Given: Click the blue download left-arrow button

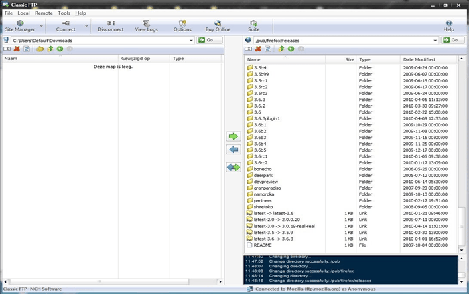Looking at the screenshot, I should tap(233, 149).
